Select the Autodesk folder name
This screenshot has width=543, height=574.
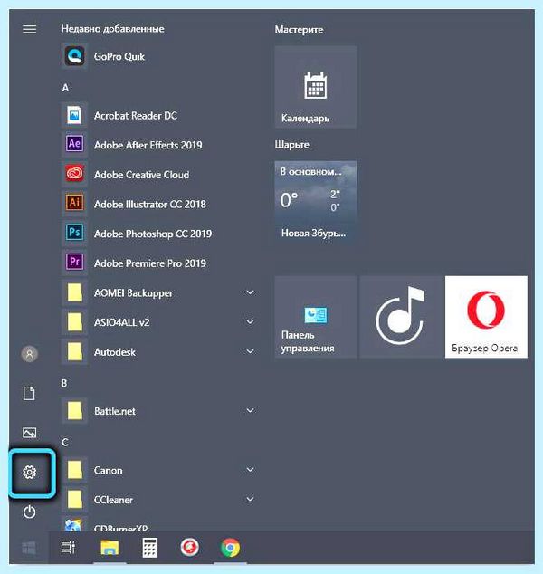[115, 352]
